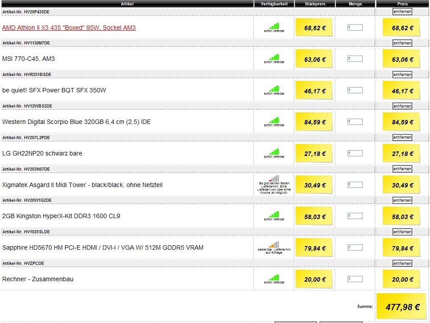Click the 20,00 € unit price note
This screenshot has width=430, height=323.
[x=314, y=279]
